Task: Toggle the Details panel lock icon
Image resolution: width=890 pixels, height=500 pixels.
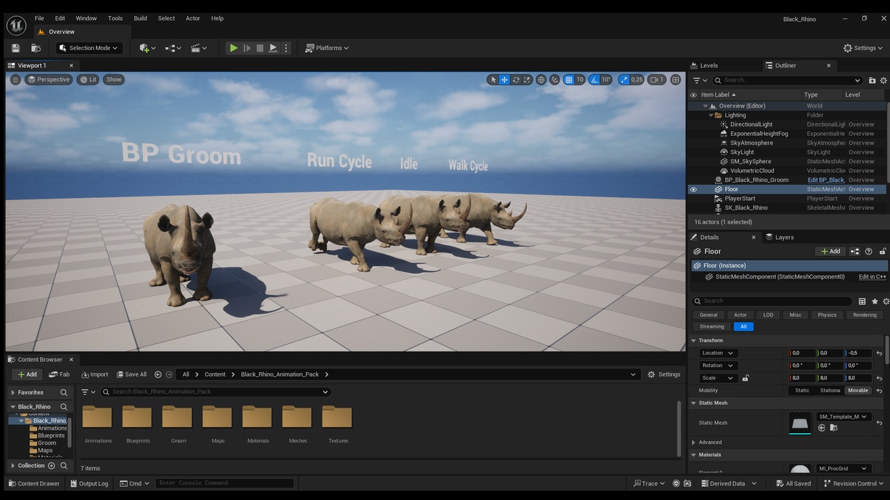Action: 883,251
